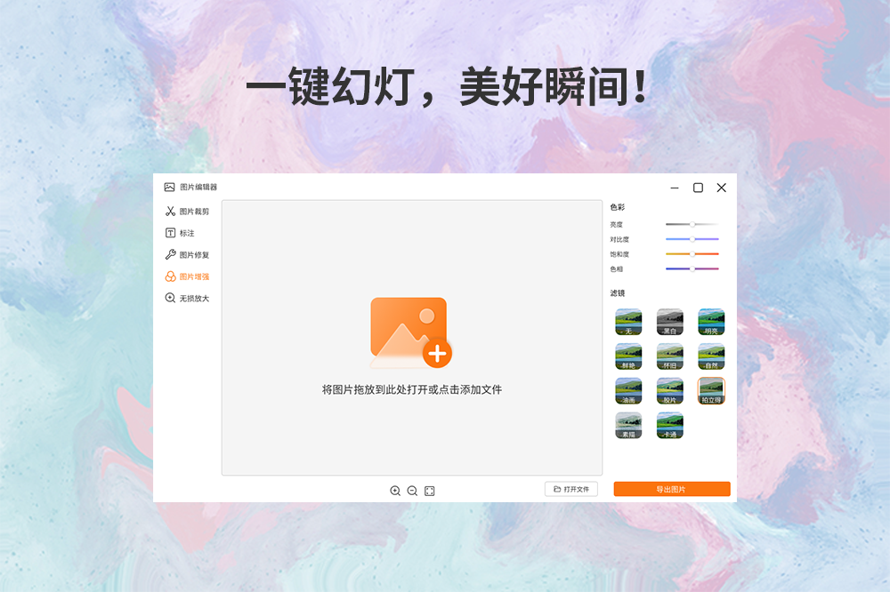The image size is (890, 592).
Task: Click the 打开文件 open file button
Action: pyautogui.click(x=570, y=489)
